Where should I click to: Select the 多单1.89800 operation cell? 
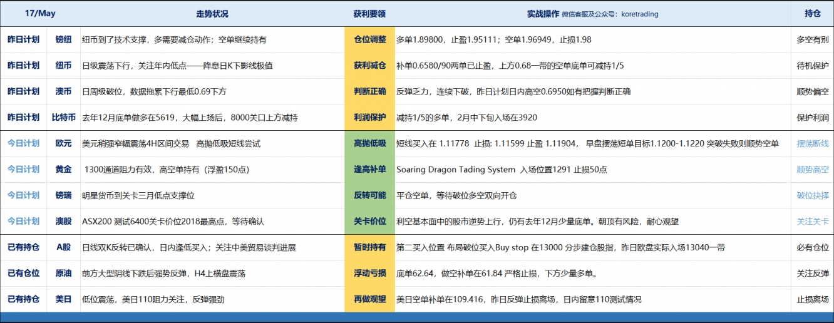593,39
